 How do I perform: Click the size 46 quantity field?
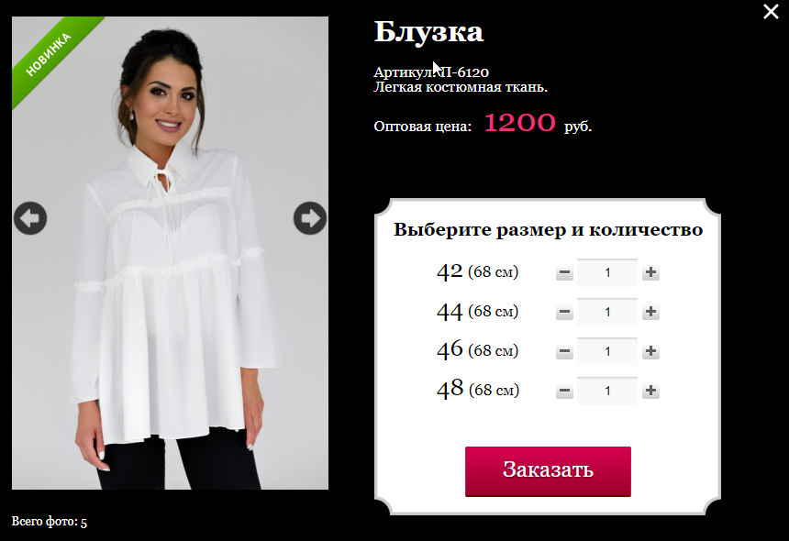pyautogui.click(x=607, y=351)
